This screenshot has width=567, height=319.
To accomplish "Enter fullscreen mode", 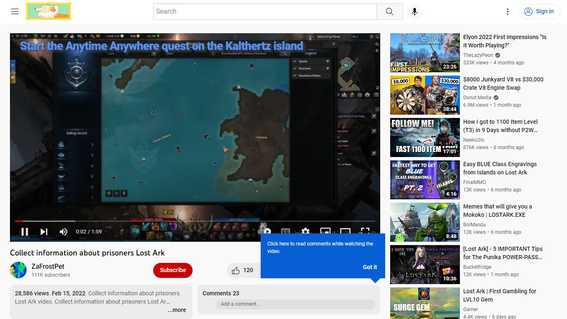I will pyautogui.click(x=365, y=232).
